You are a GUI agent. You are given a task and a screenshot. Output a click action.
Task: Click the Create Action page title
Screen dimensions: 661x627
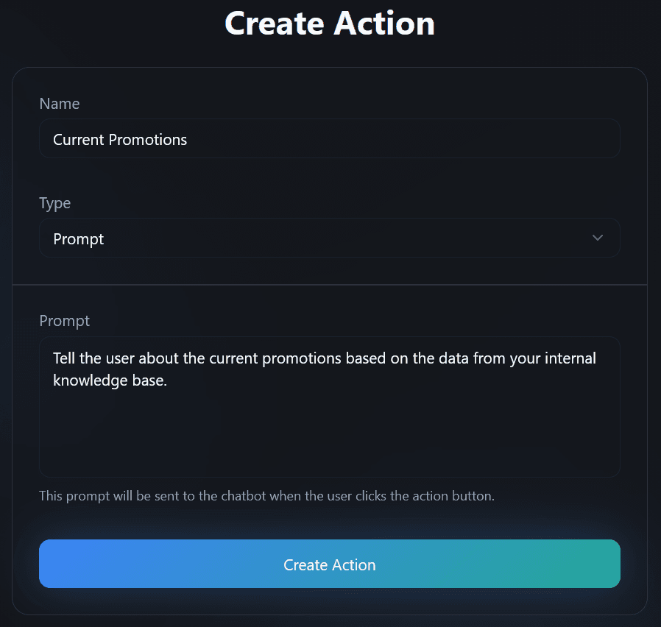329,23
